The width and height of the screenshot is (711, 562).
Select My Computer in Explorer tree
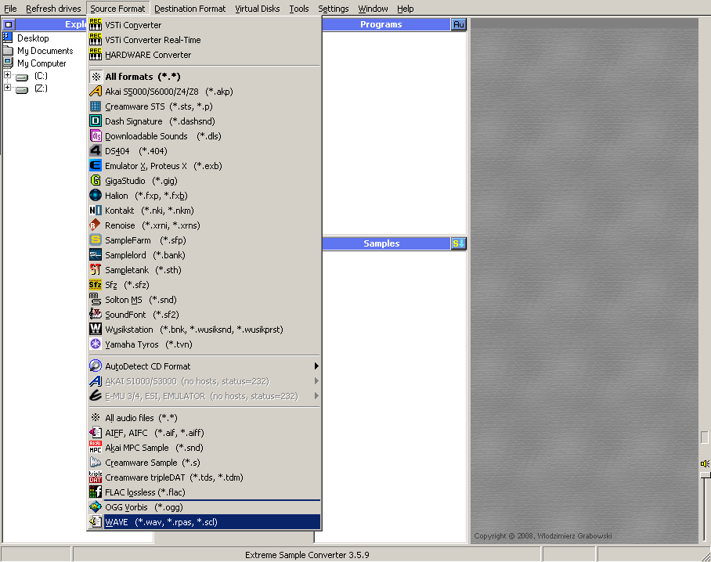(x=42, y=63)
